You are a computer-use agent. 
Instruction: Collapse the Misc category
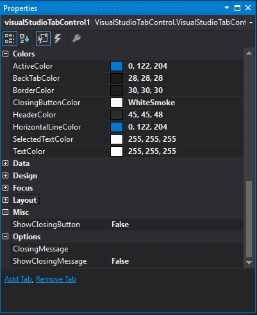point(6,212)
